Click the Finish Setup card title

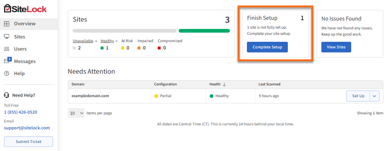point(262,18)
